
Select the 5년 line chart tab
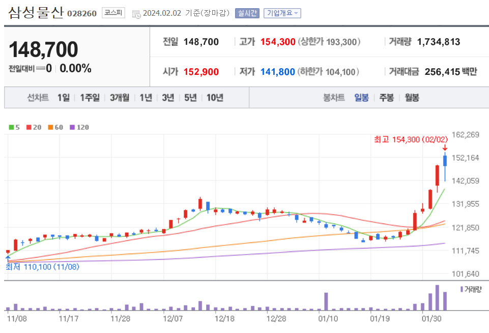click(x=190, y=98)
